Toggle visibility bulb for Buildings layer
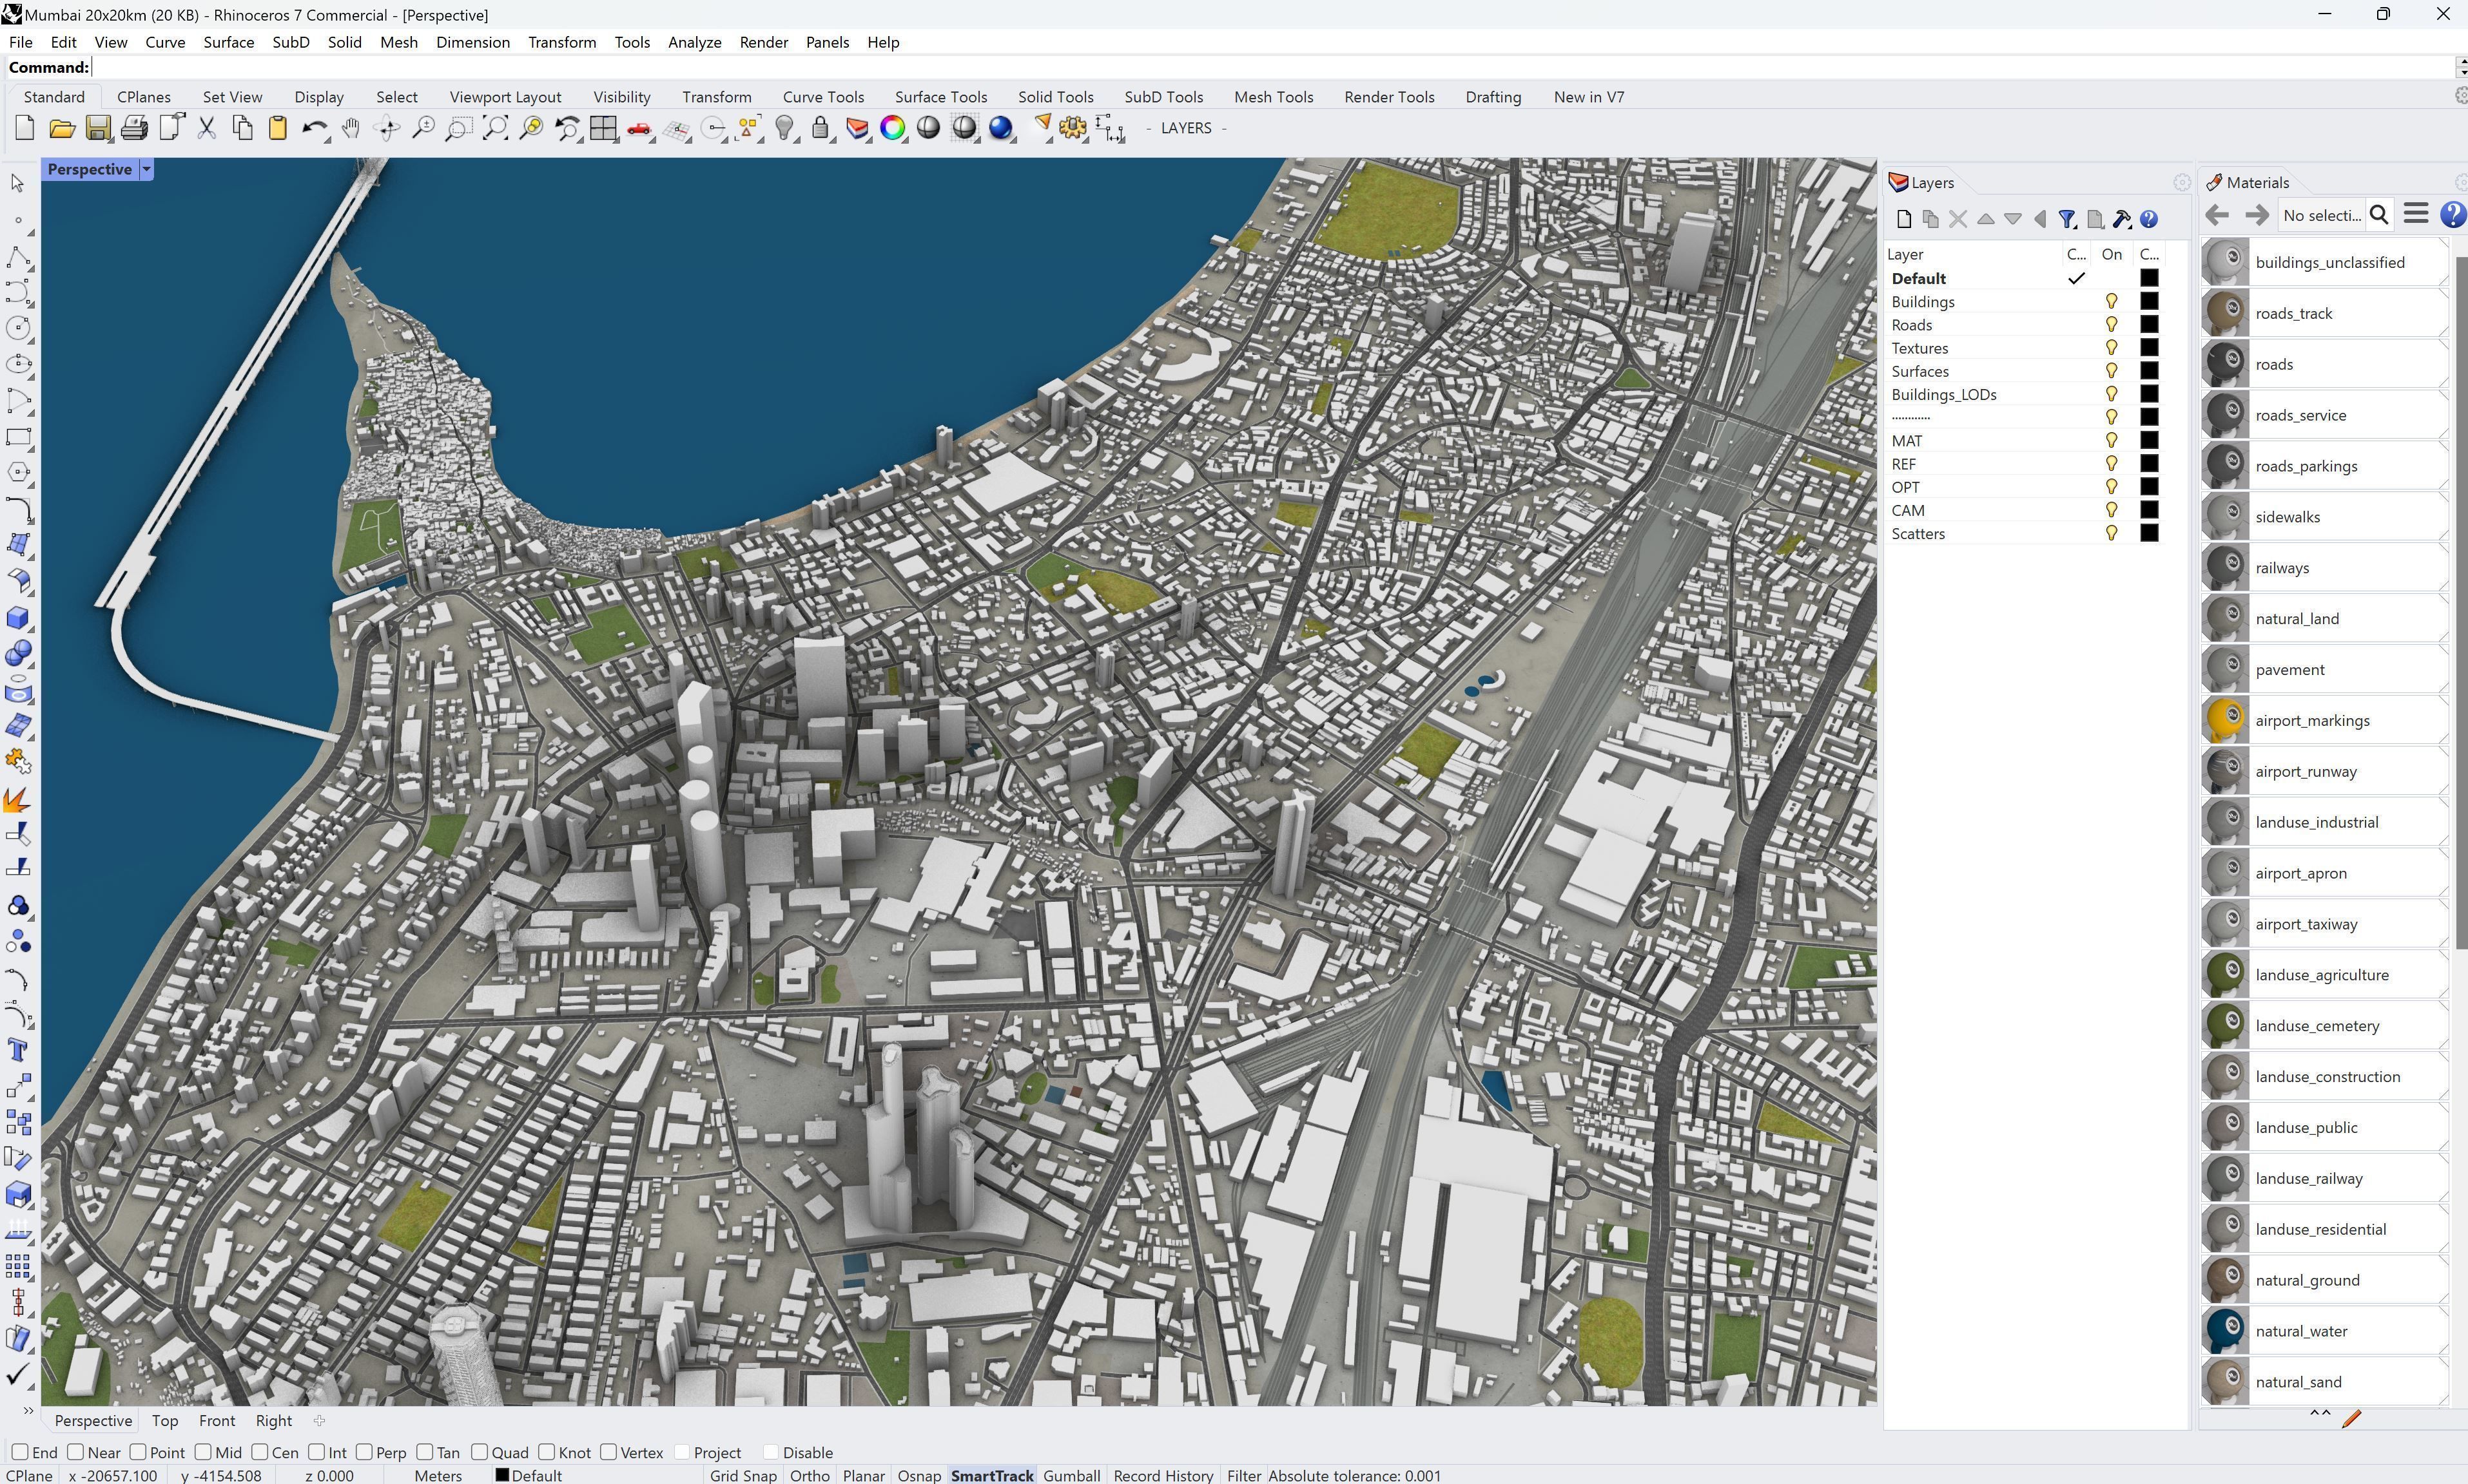Image resolution: width=2468 pixels, height=1484 pixels. (x=2111, y=301)
